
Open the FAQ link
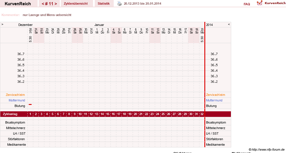(x=247, y=4)
